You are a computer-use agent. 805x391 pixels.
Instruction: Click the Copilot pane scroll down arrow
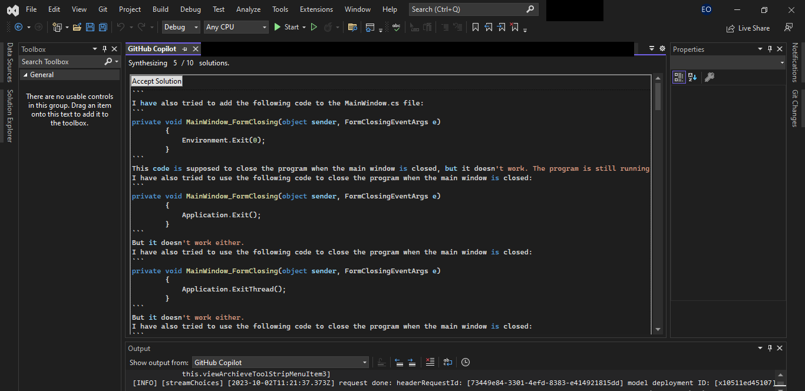point(658,330)
